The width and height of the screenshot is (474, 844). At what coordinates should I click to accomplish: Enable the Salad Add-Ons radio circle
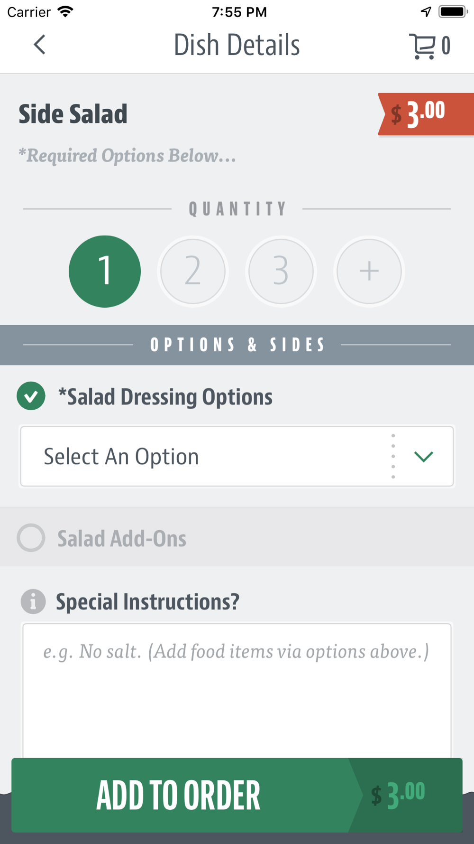click(31, 538)
